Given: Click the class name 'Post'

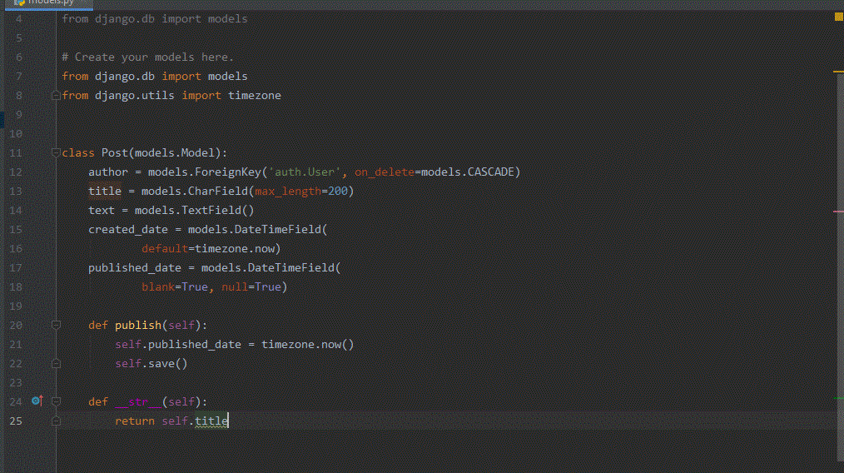Looking at the screenshot, I should tap(115, 153).
